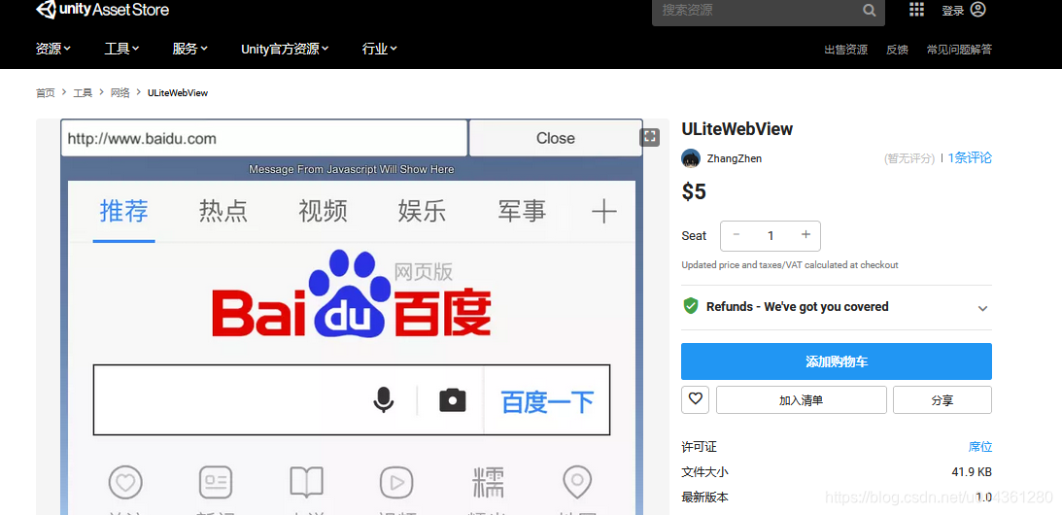
Task: Click 暂无评分 rating text
Action: point(908,158)
